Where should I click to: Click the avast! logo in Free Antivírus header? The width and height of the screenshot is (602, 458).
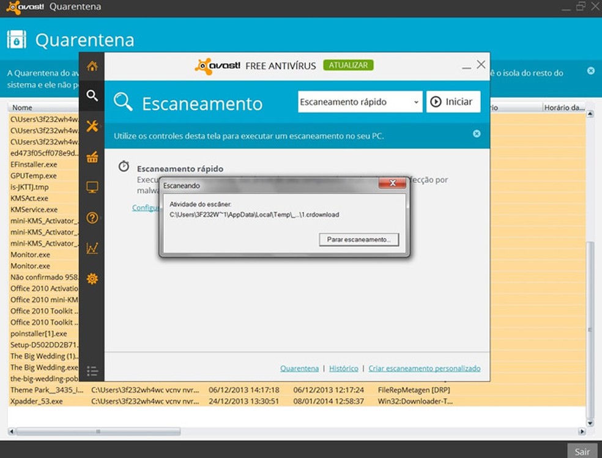coord(218,66)
